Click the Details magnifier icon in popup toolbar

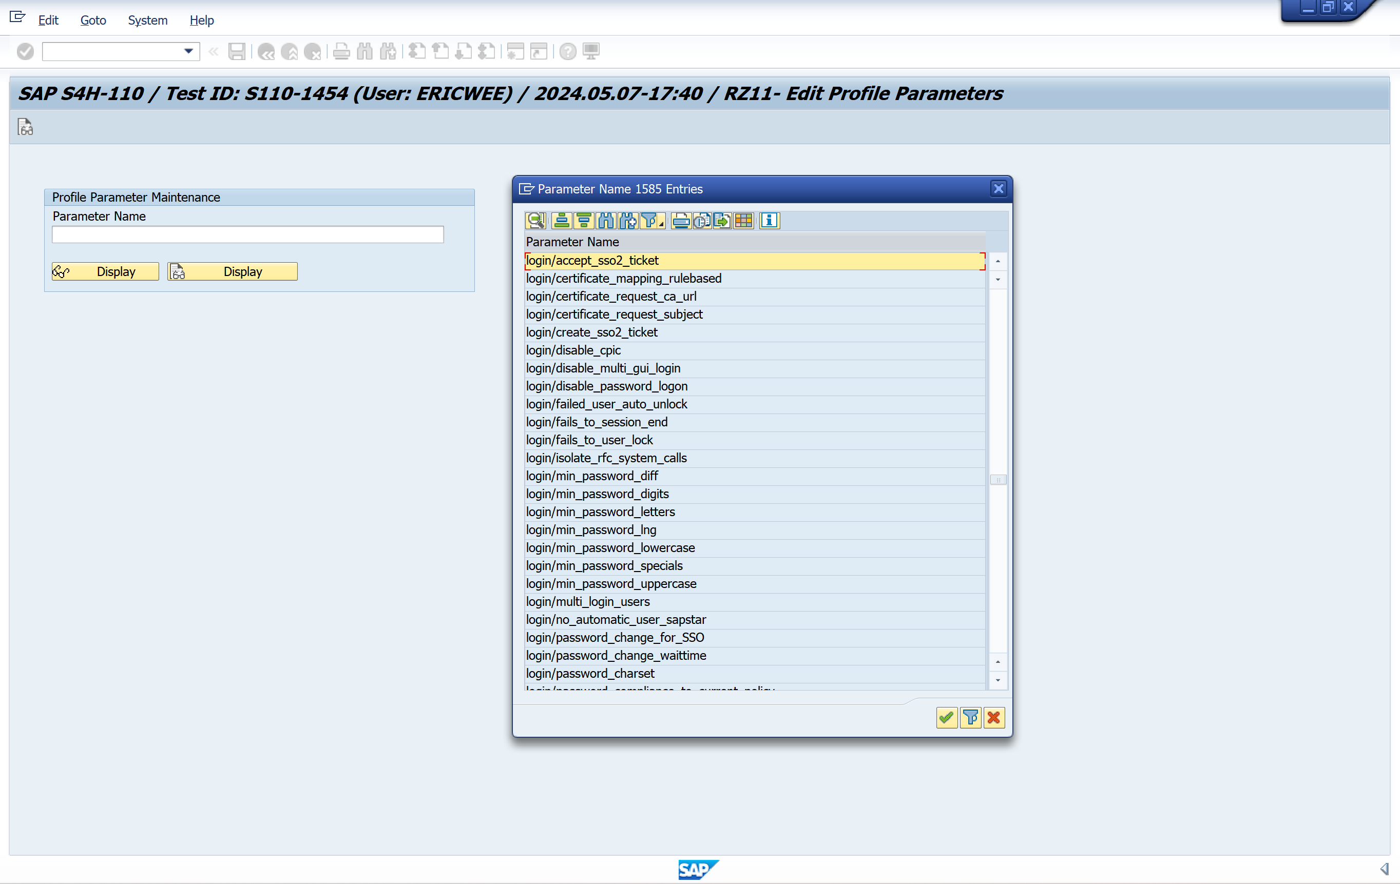[535, 220]
